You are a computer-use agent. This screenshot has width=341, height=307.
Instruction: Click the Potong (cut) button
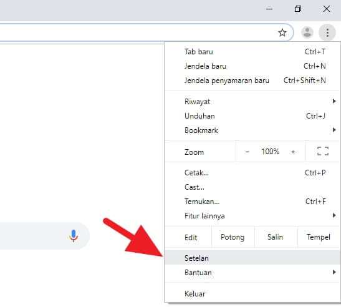[x=233, y=237]
